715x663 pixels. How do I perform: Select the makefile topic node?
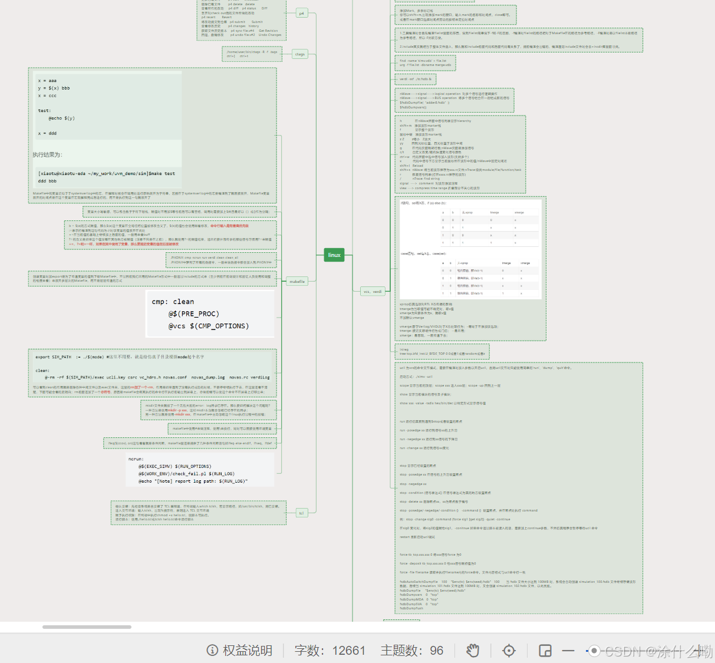(297, 281)
